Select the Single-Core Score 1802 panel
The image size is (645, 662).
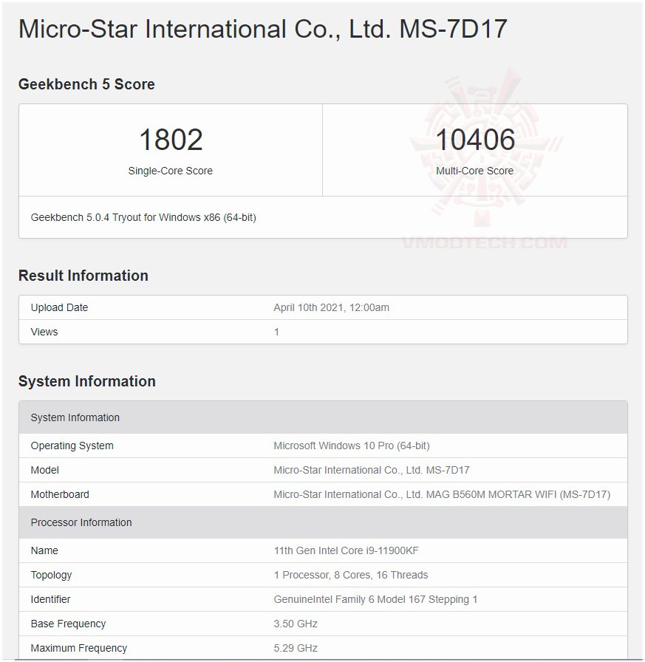(x=171, y=149)
